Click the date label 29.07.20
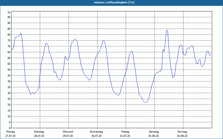This screenshot has width=223, height=139. [x=68, y=136]
